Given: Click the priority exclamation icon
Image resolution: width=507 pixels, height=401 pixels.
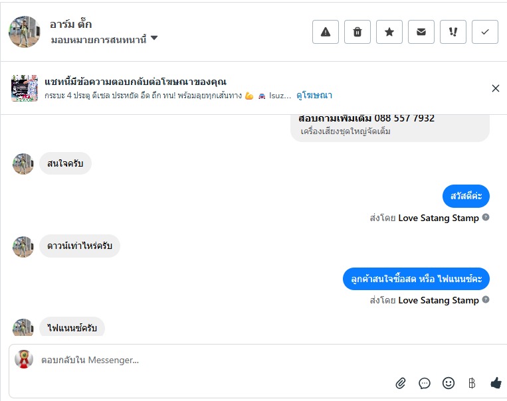Looking at the screenshot, I should click(x=453, y=32).
